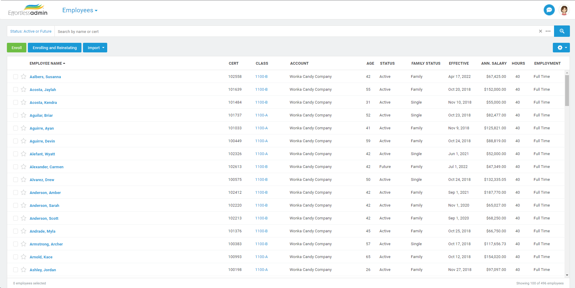The height and width of the screenshot is (288, 575).
Task: Click the magnifying glass search icon
Action: coord(562,31)
